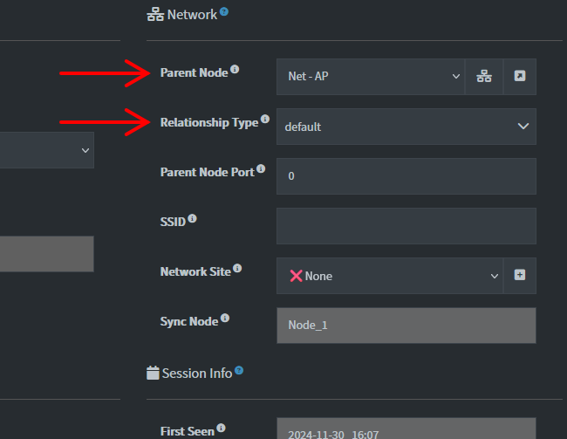The width and height of the screenshot is (567, 439).
Task: Click the plus icon next to Network Site
Action: point(520,275)
